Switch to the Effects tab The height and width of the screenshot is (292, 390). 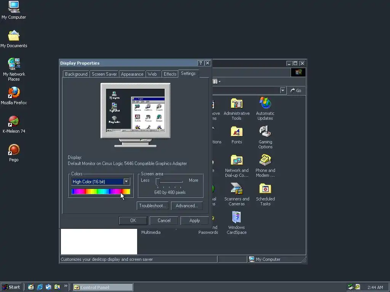click(x=170, y=74)
